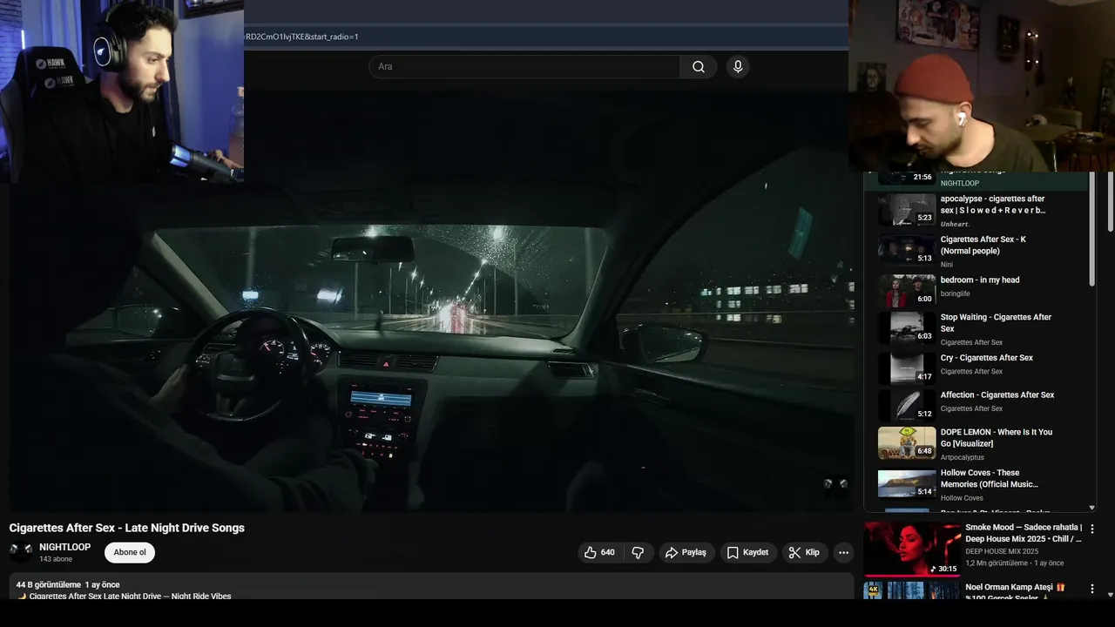The width and height of the screenshot is (1115, 627).
Task: Play Affection playlist item
Action: pos(976,403)
